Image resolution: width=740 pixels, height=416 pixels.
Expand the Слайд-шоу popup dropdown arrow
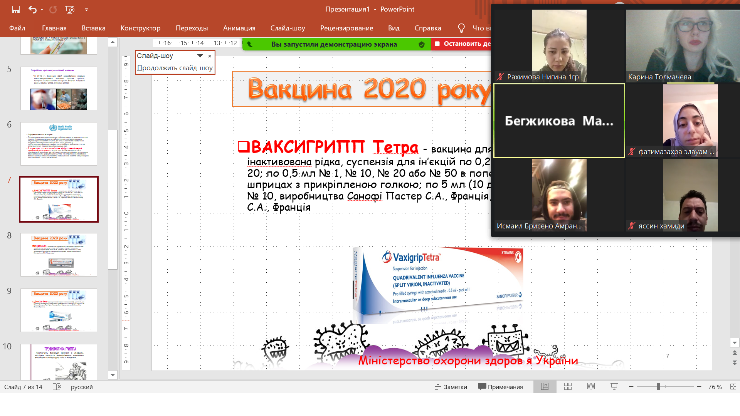click(x=200, y=56)
